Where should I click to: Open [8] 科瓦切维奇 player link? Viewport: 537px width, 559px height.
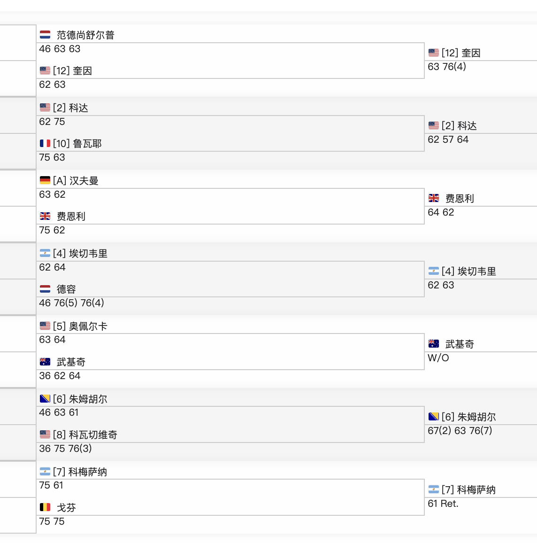pos(85,435)
